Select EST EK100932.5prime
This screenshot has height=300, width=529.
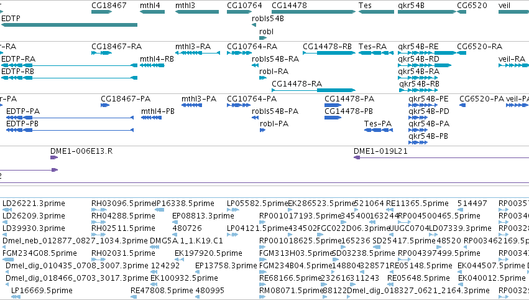[184, 278]
